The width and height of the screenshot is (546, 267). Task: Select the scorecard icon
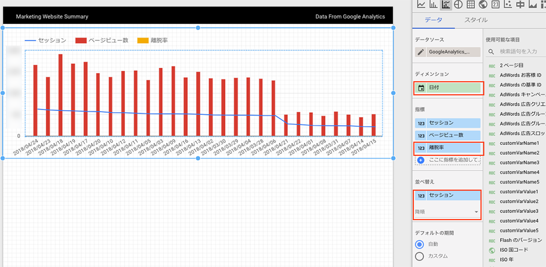[495, 4]
